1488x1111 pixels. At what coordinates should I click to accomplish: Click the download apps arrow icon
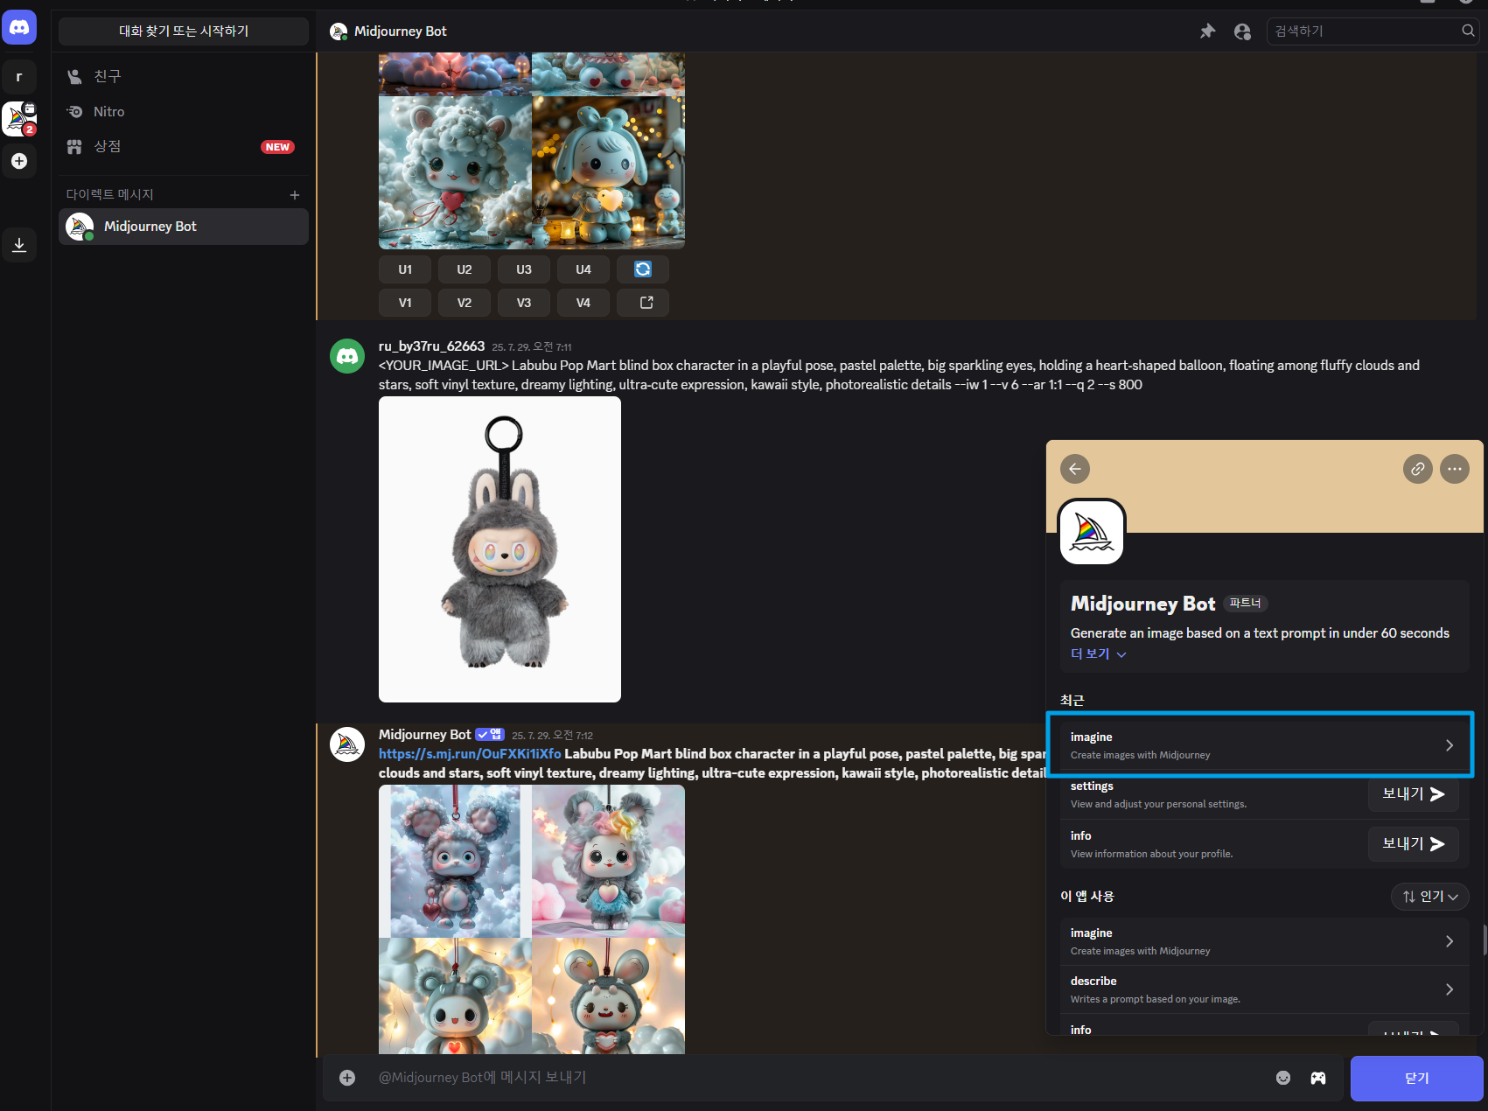[19, 244]
